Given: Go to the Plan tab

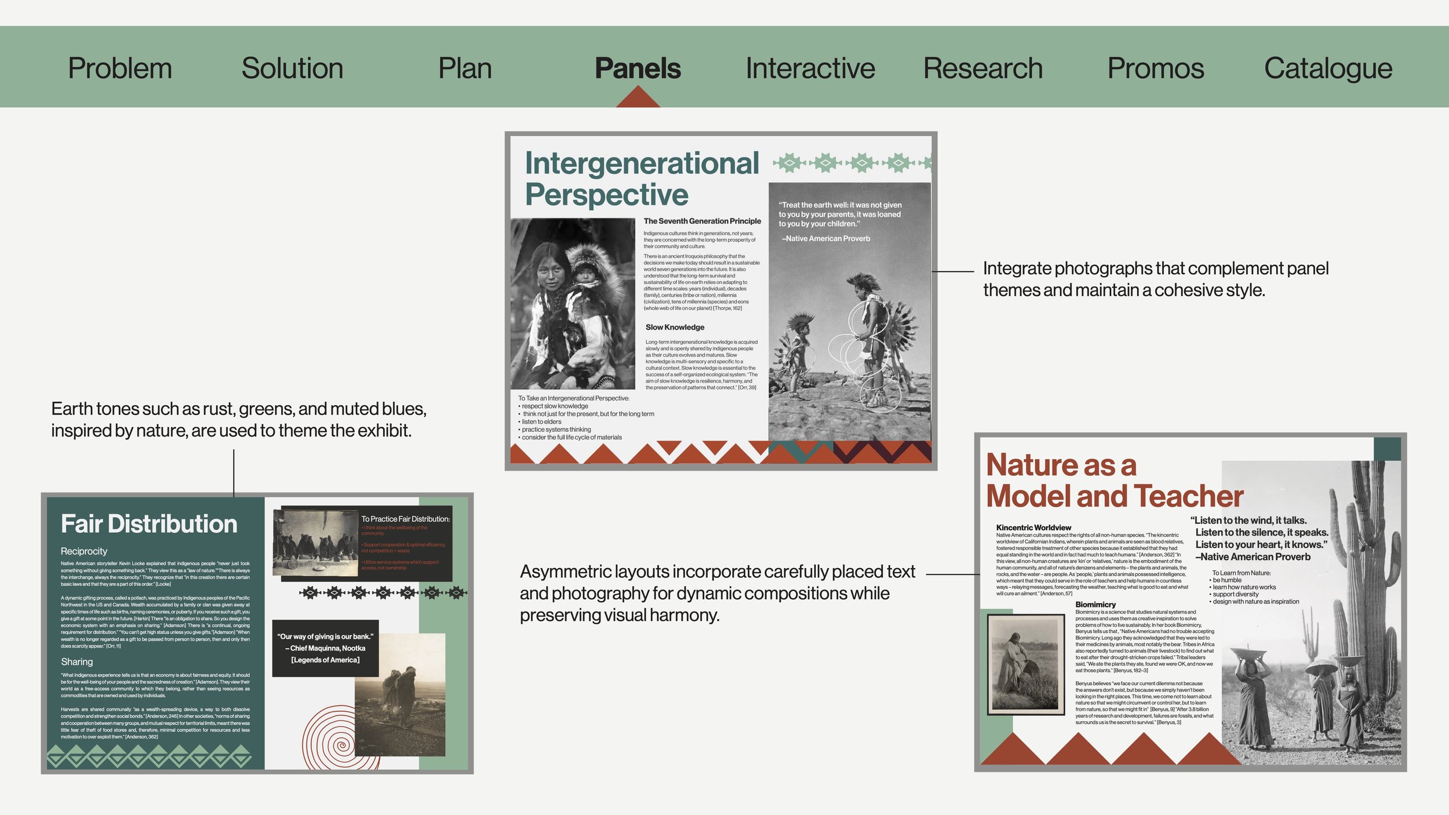Looking at the screenshot, I should coord(465,68).
